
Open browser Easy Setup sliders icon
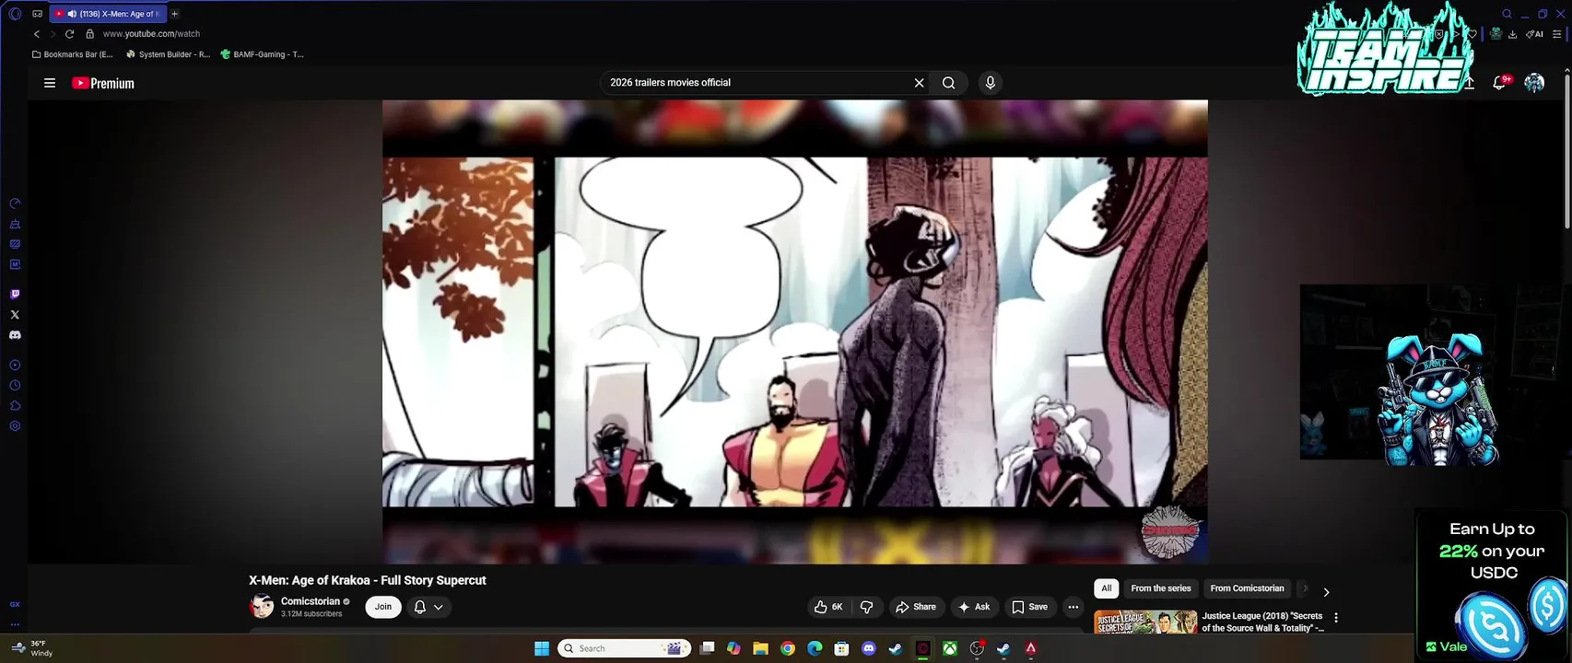[1557, 34]
